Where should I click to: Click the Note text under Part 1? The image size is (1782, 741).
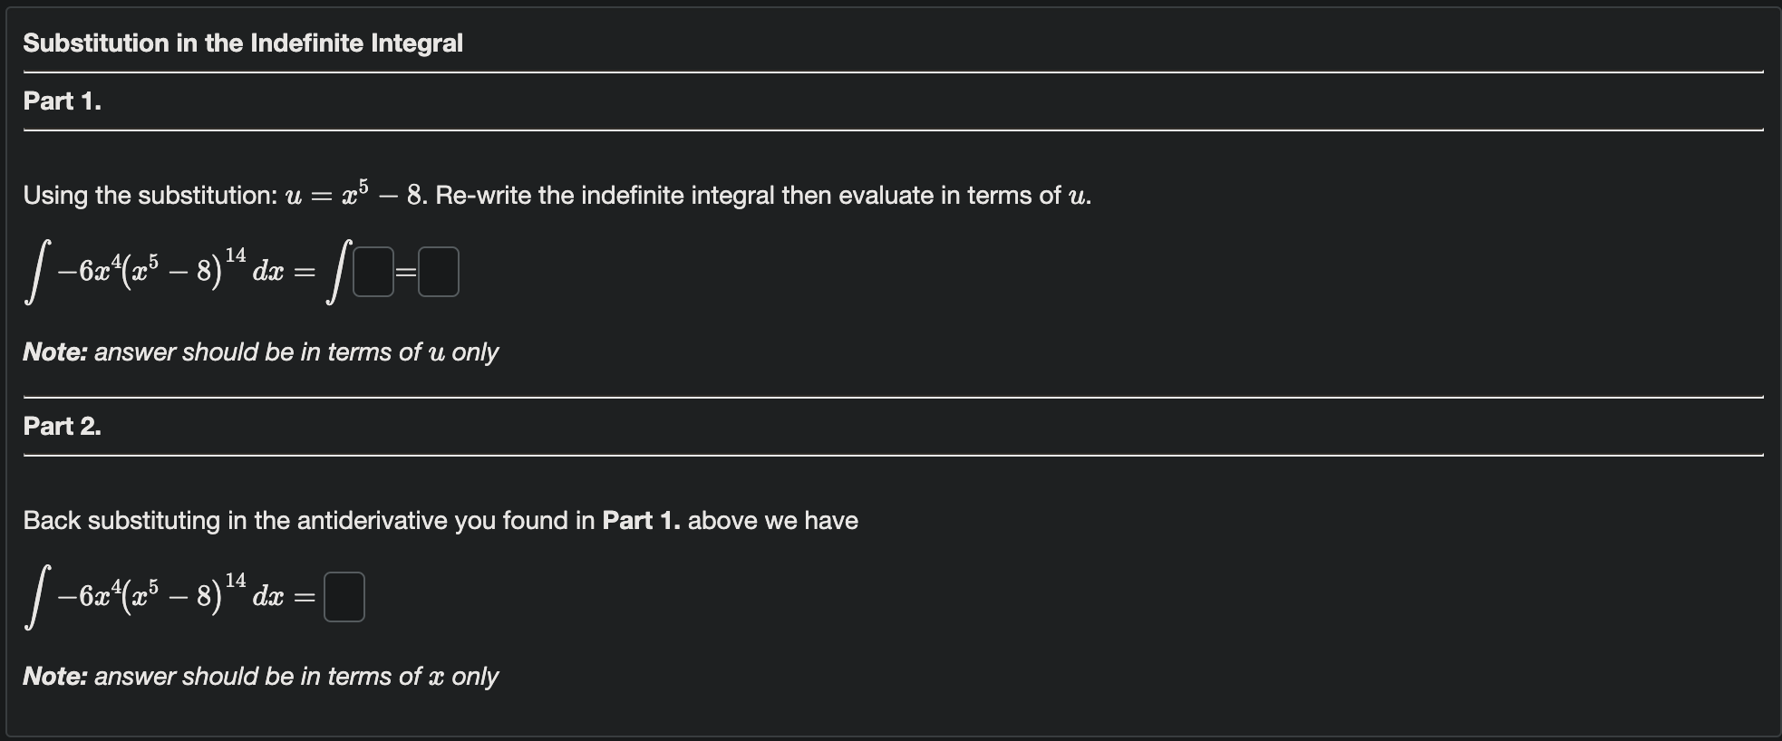260,352
